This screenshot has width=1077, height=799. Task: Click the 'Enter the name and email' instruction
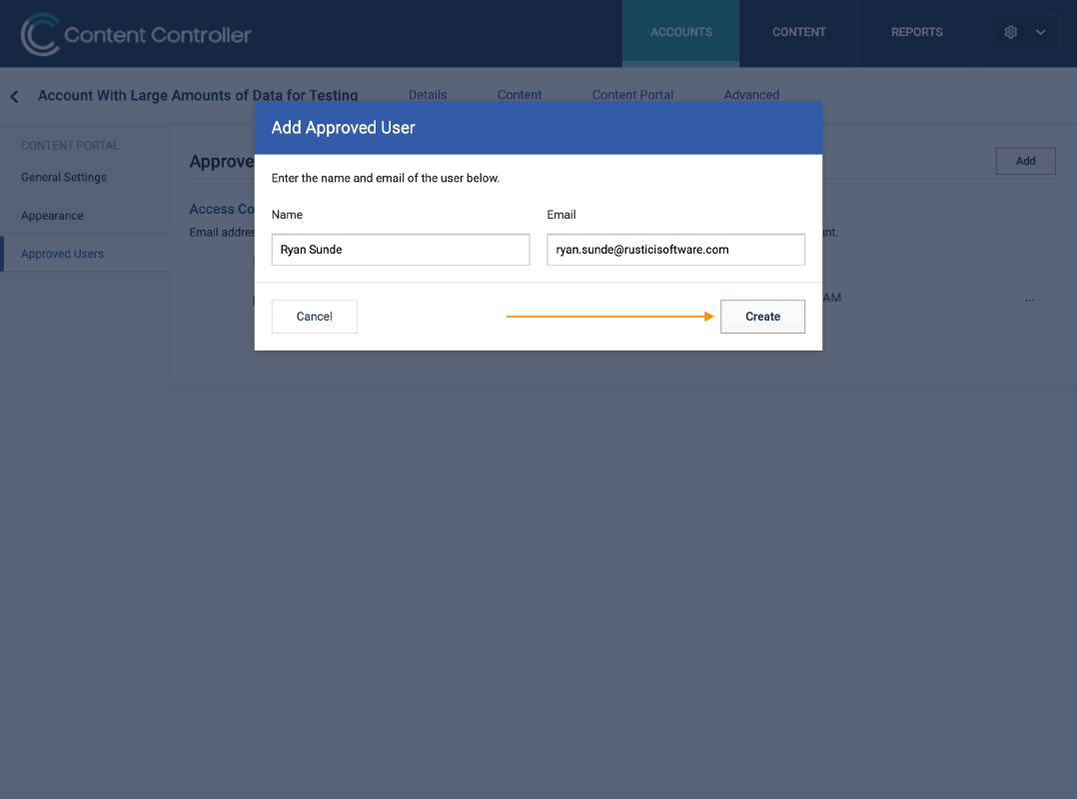click(x=386, y=178)
